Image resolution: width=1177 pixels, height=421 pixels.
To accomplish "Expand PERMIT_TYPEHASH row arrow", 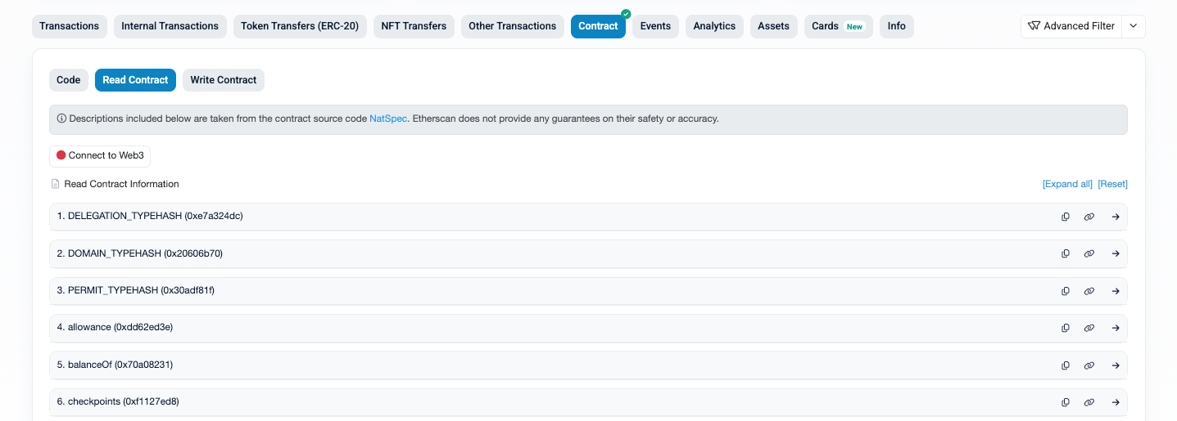I will pyautogui.click(x=1116, y=291).
